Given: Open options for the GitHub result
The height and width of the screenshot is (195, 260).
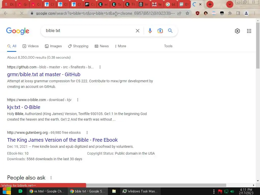Looking at the screenshot, I should 100,67.
